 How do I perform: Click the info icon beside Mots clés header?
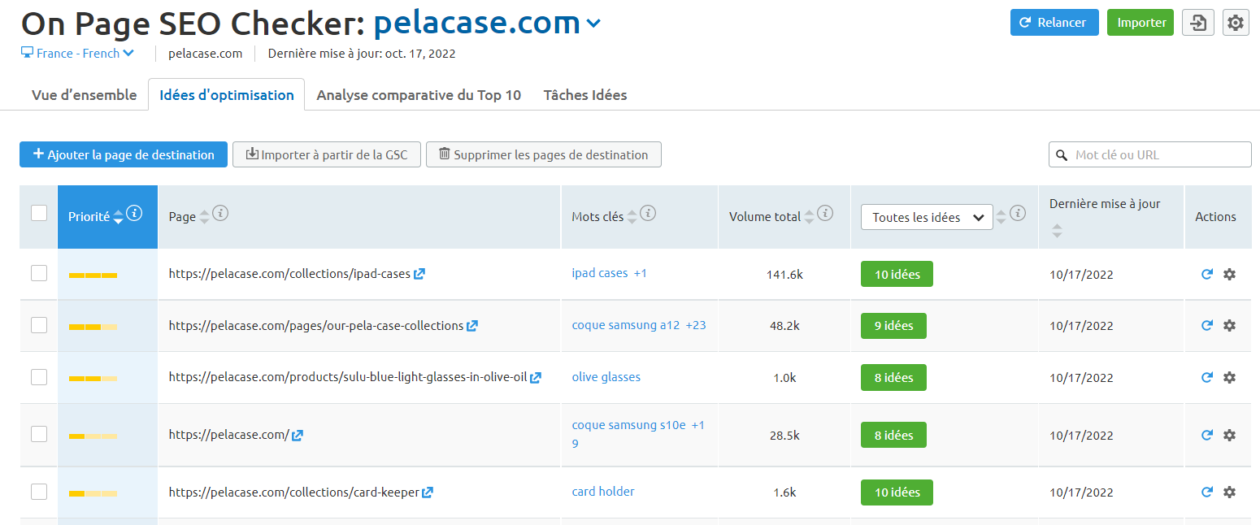click(x=648, y=212)
